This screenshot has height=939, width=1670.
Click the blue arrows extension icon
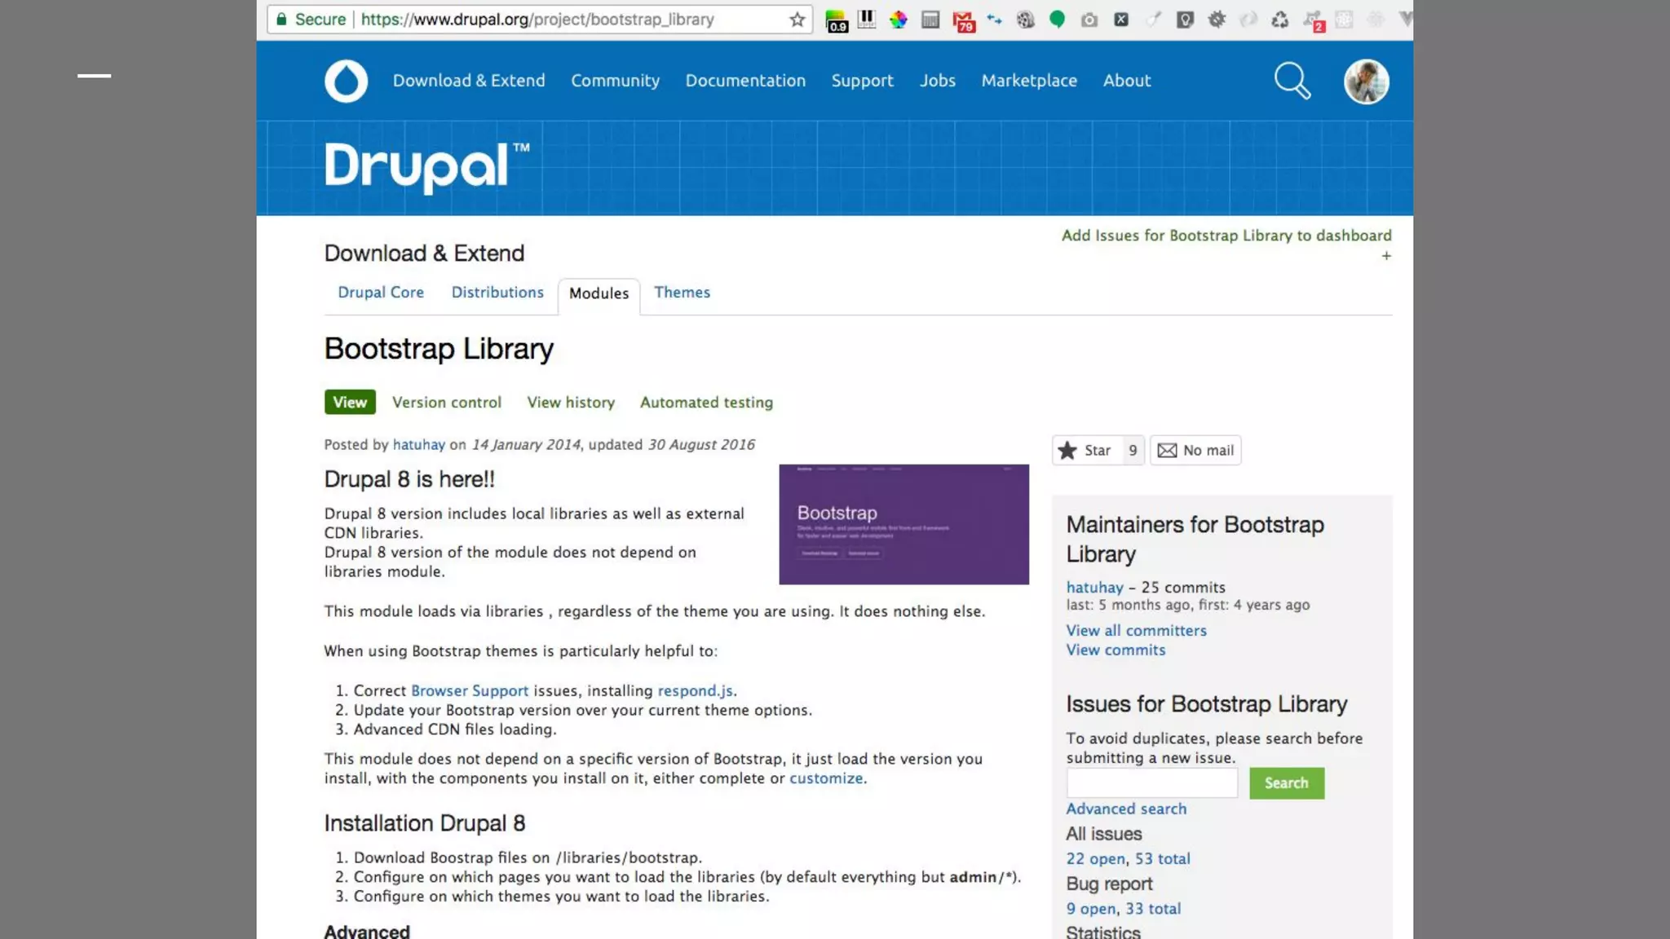click(994, 20)
